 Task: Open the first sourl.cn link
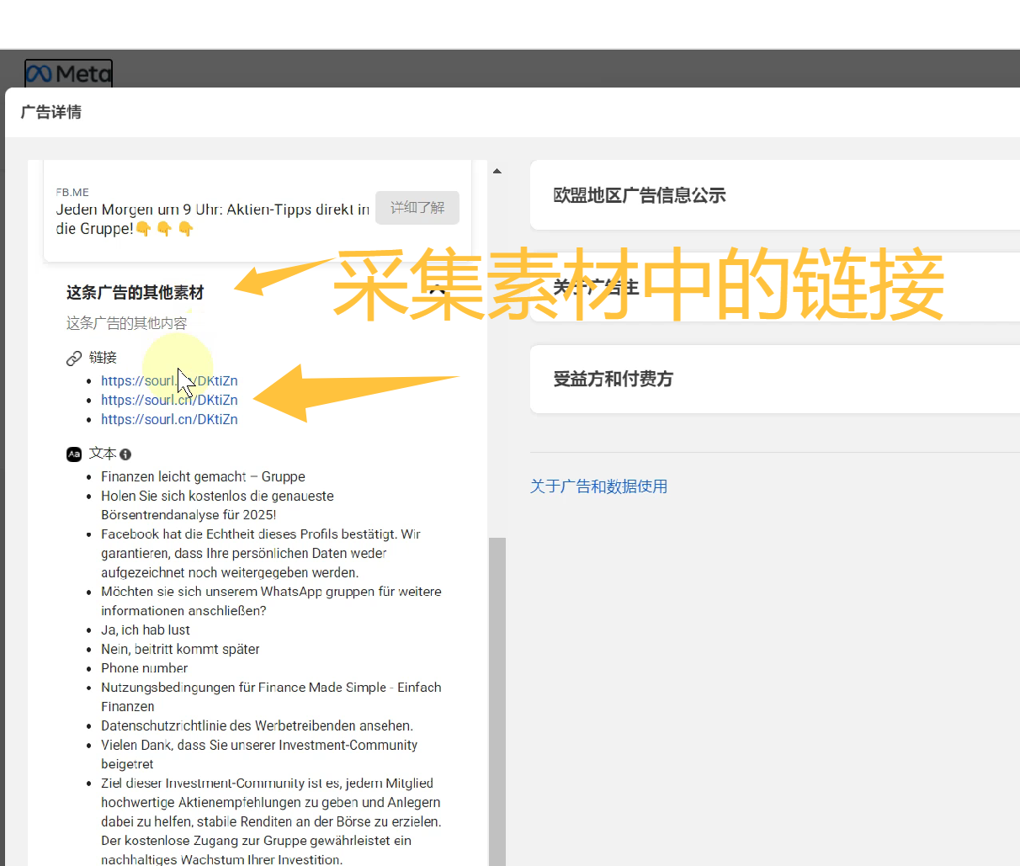(x=169, y=381)
